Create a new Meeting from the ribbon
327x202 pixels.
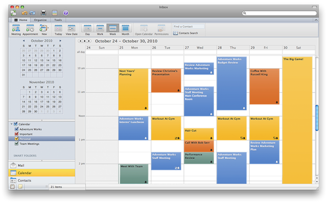pyautogui.click(x=16, y=30)
